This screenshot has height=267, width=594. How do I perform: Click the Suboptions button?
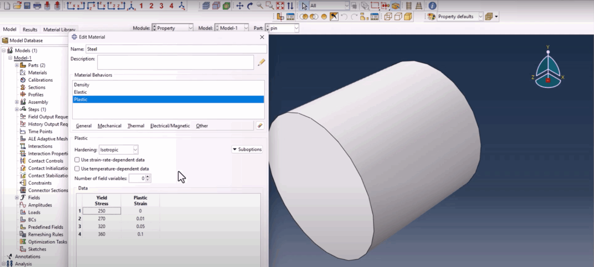pos(247,149)
